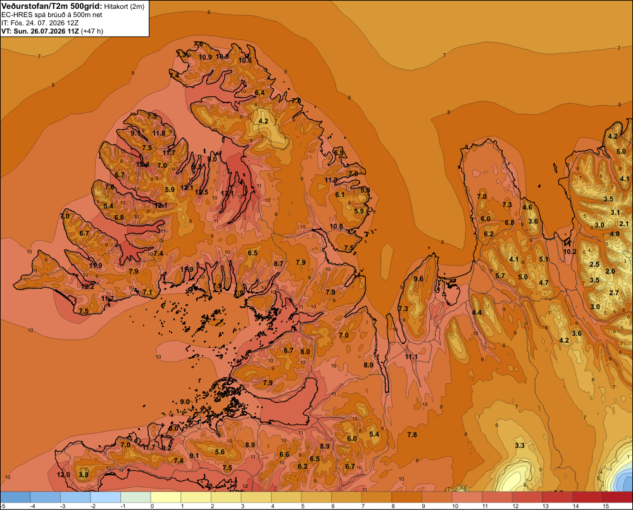633x510 pixels.
Task: Click the 12.0 temperature label on the map
Action: [x=63, y=475]
